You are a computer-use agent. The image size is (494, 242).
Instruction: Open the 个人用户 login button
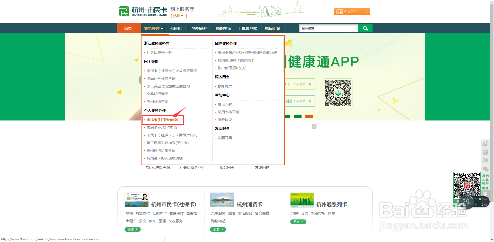[352, 12]
